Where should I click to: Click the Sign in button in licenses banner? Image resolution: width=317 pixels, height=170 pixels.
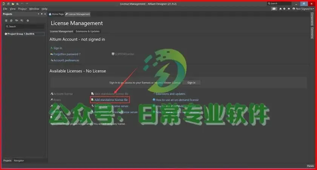[191, 83]
